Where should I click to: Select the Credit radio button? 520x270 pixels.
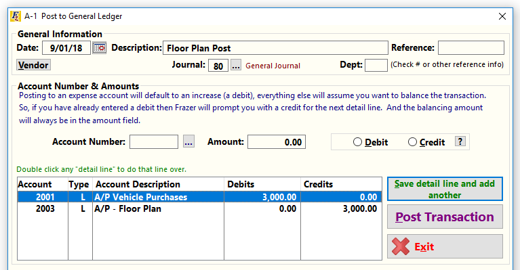click(412, 142)
